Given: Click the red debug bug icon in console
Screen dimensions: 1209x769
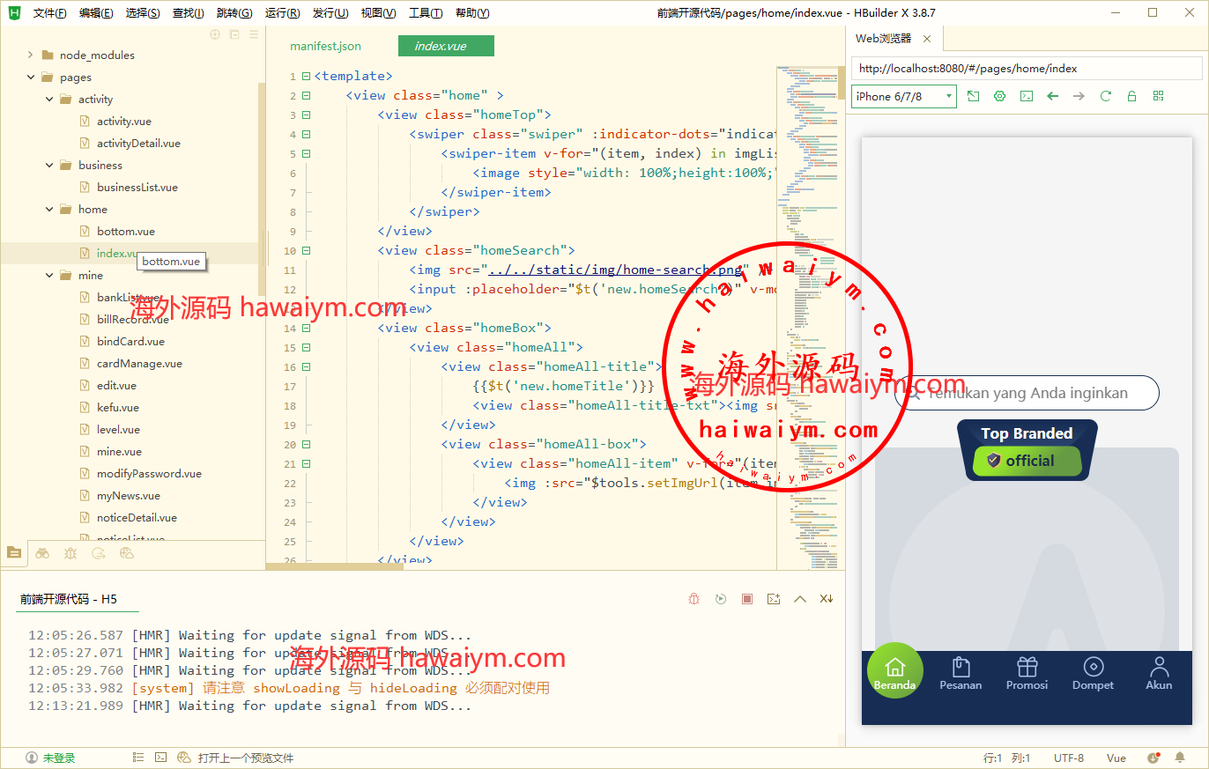Looking at the screenshot, I should (694, 599).
